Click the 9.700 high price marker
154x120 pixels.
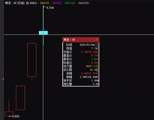[50, 8]
